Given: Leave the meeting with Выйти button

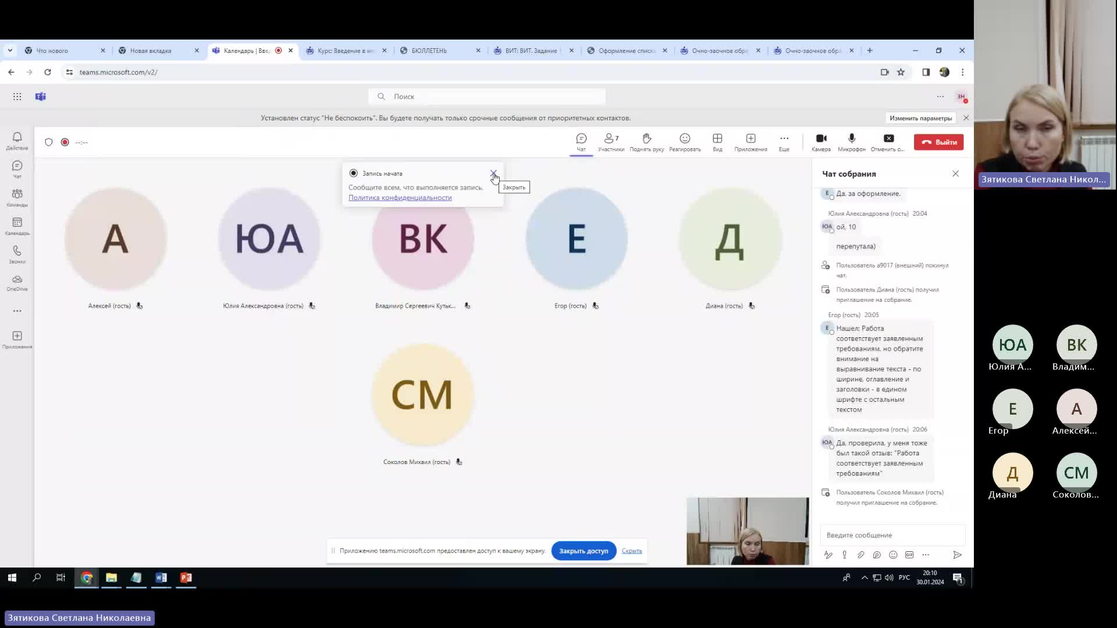Looking at the screenshot, I should [938, 142].
